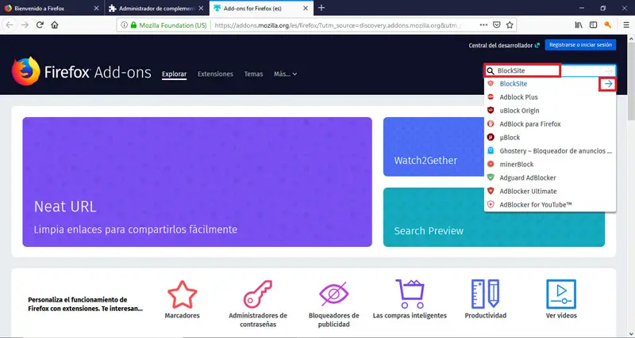
Task: Open Administradores de contraseñas key icon
Action: [x=258, y=294]
